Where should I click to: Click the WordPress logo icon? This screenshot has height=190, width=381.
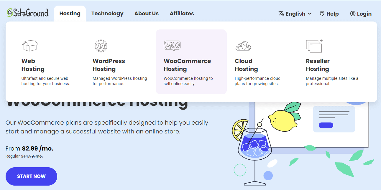click(101, 46)
